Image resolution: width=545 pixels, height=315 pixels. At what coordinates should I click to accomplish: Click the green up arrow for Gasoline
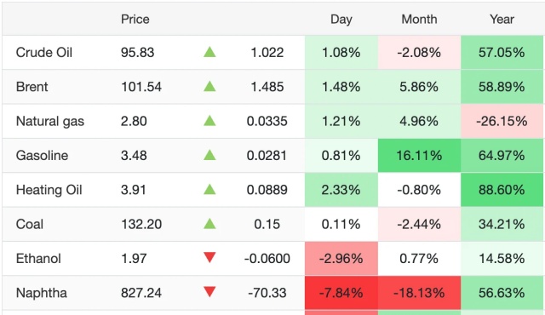[x=209, y=155]
